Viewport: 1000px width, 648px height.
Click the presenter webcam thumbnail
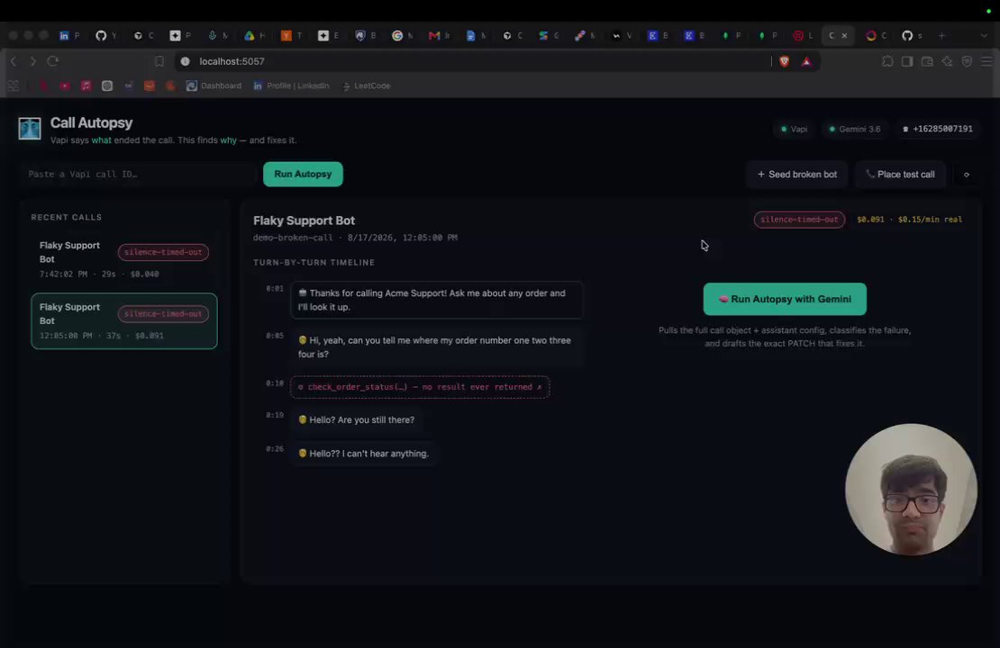click(x=911, y=490)
